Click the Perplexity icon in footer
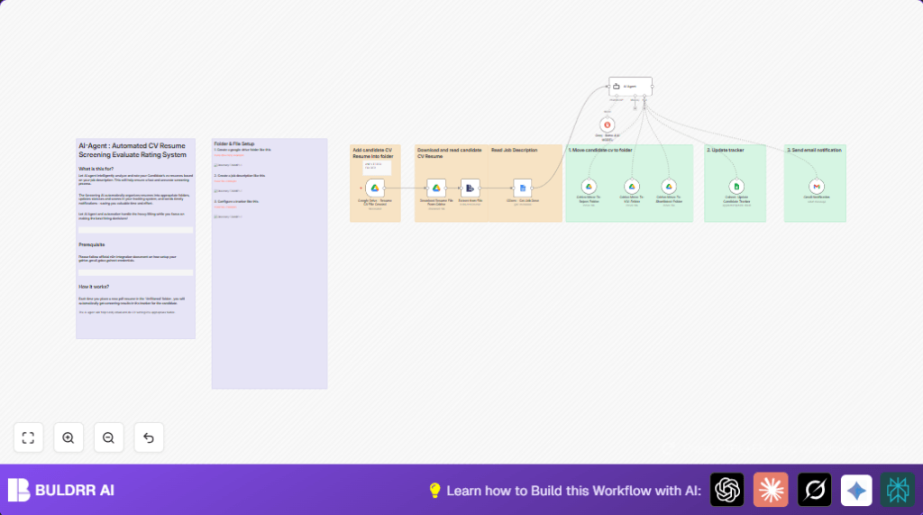 pyautogui.click(x=898, y=490)
